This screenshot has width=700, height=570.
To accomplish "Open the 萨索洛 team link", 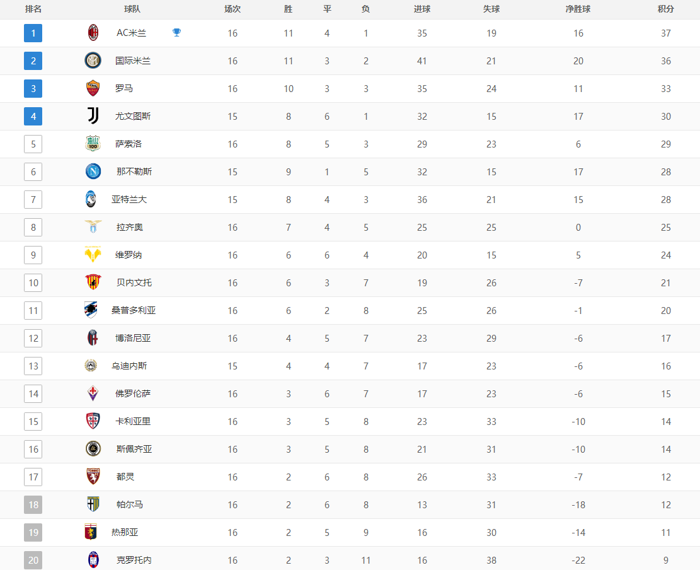I will click(x=129, y=144).
